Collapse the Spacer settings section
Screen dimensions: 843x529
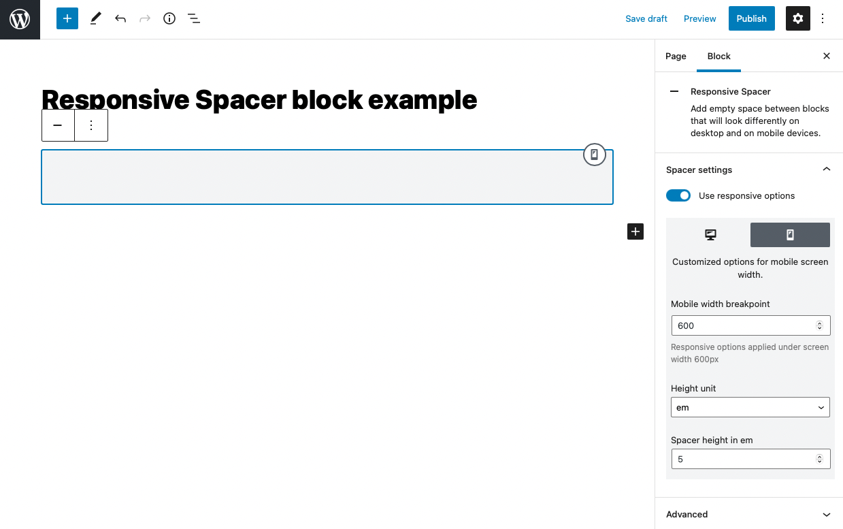coord(826,169)
